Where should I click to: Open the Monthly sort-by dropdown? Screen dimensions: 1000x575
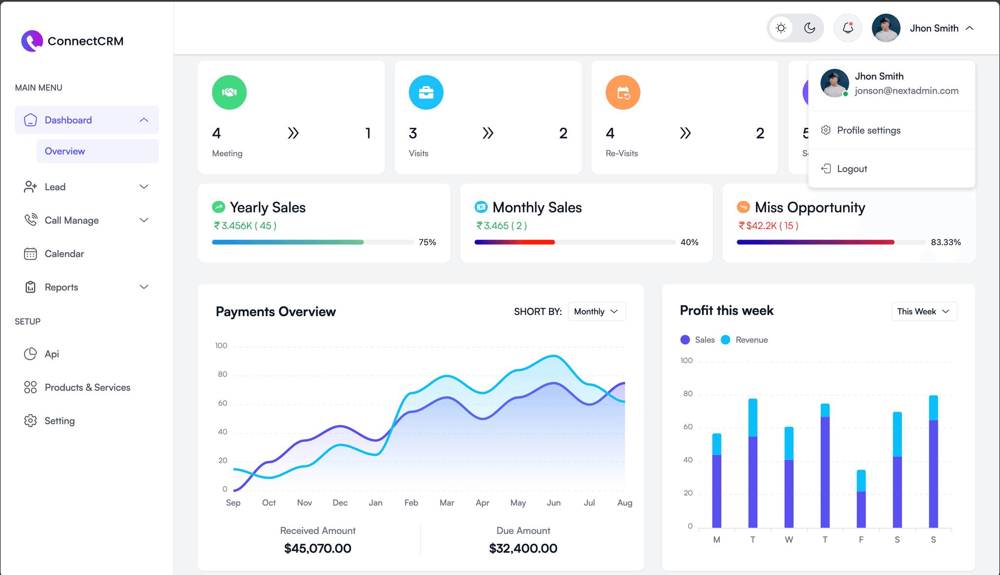[596, 312]
